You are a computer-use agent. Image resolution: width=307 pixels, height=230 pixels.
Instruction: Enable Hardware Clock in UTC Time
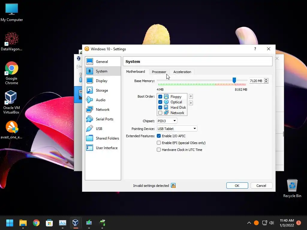(159, 150)
